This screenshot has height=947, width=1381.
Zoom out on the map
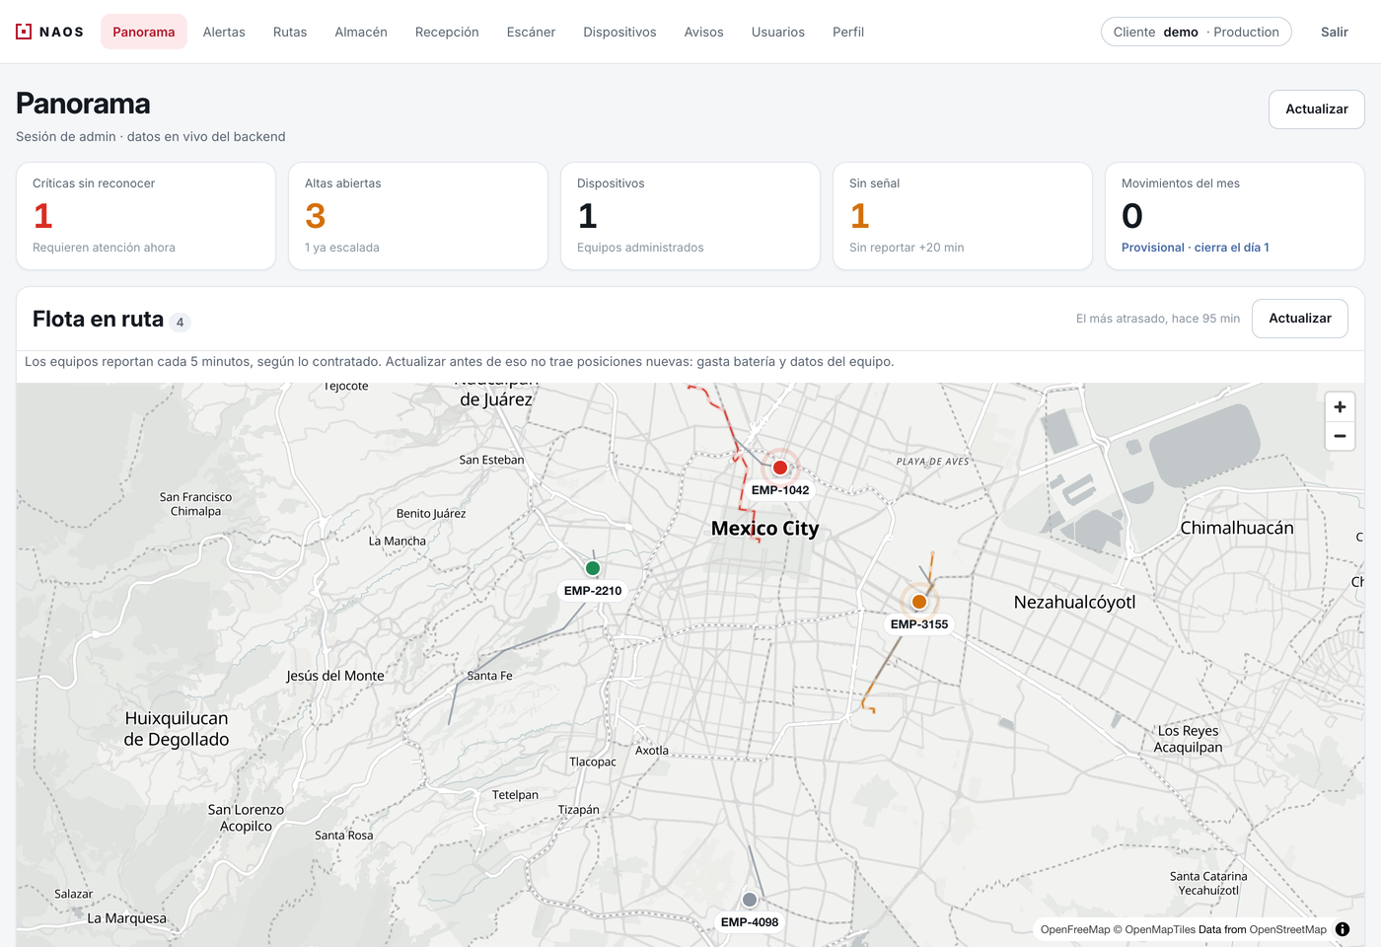[x=1340, y=436]
